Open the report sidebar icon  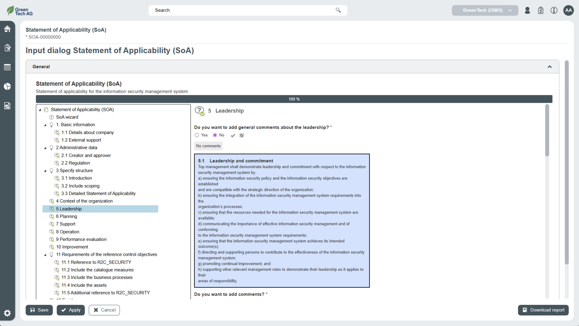pyautogui.click(x=7, y=106)
